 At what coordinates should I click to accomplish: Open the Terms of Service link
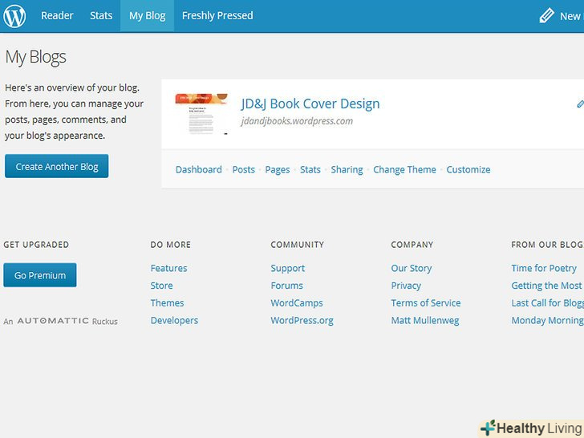[x=426, y=302]
